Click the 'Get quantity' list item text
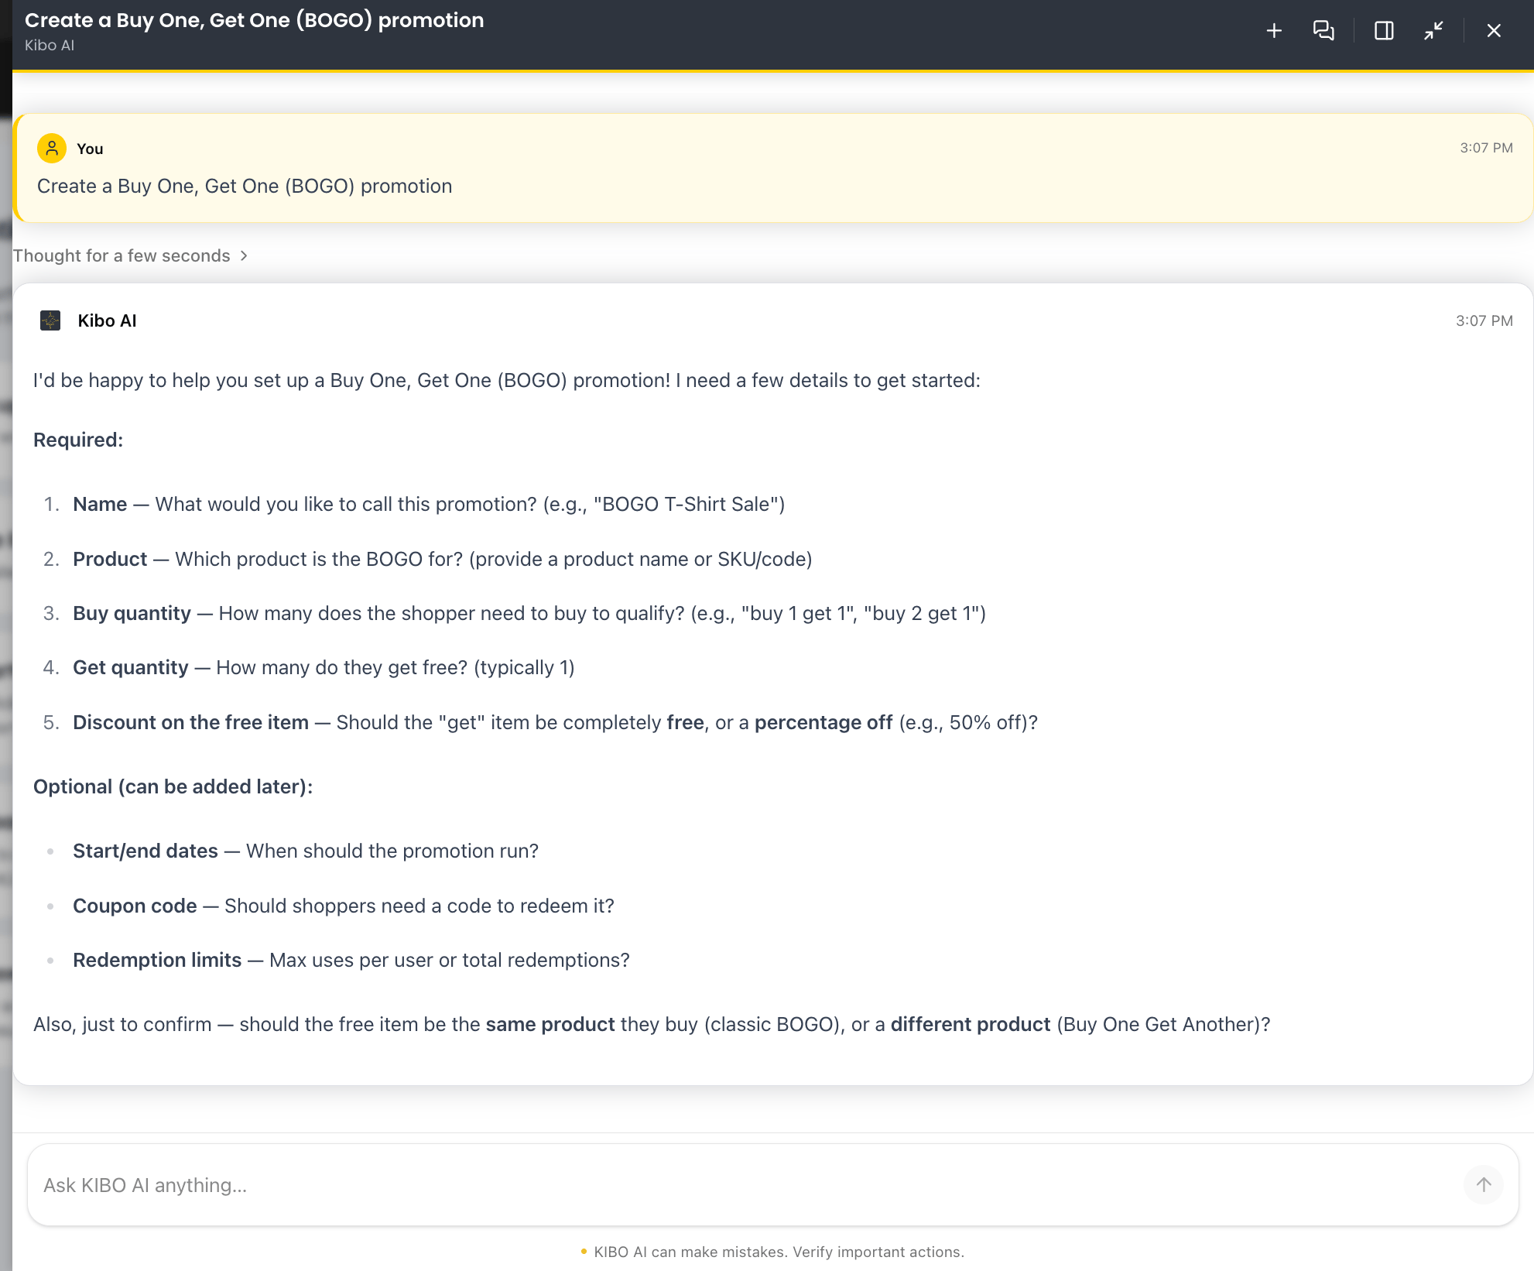 pos(324,667)
